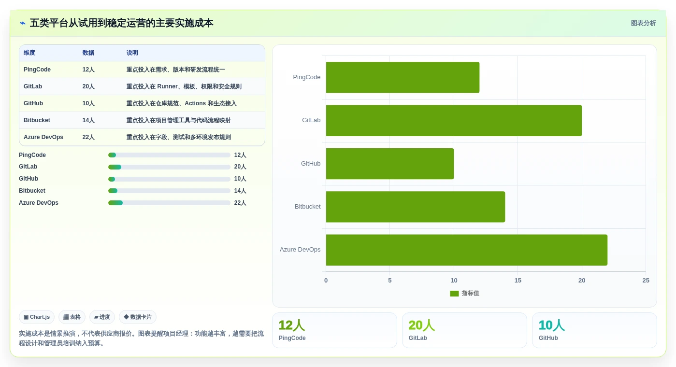
Task: Click the Azure DevOps bar in the chart
Action: pos(467,250)
